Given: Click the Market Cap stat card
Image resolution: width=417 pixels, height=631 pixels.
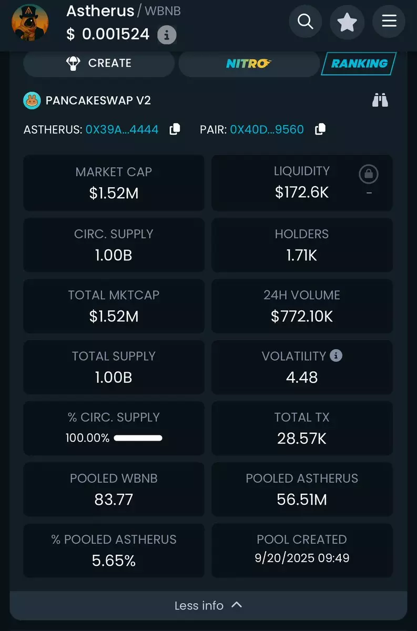Looking at the screenshot, I should (114, 183).
